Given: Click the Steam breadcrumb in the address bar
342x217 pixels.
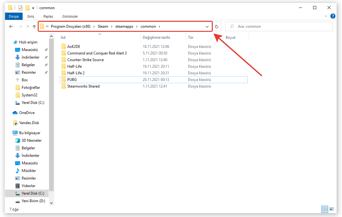Looking at the screenshot, I should click(x=103, y=26).
